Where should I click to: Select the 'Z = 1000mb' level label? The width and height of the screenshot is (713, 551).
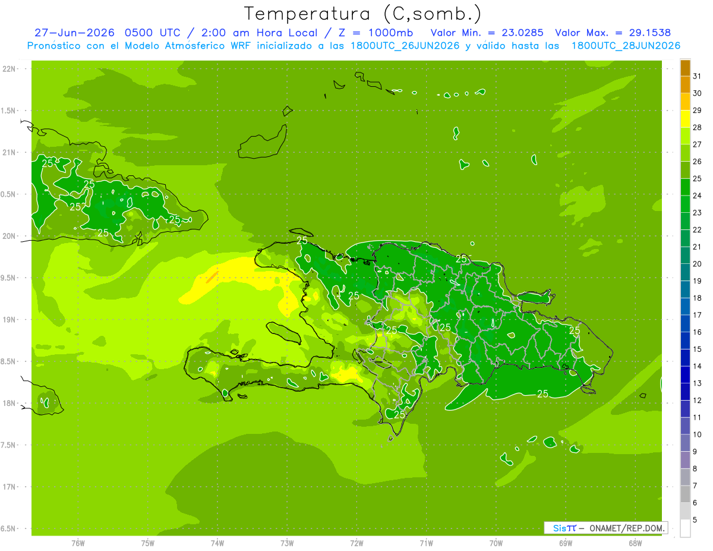tap(376, 33)
